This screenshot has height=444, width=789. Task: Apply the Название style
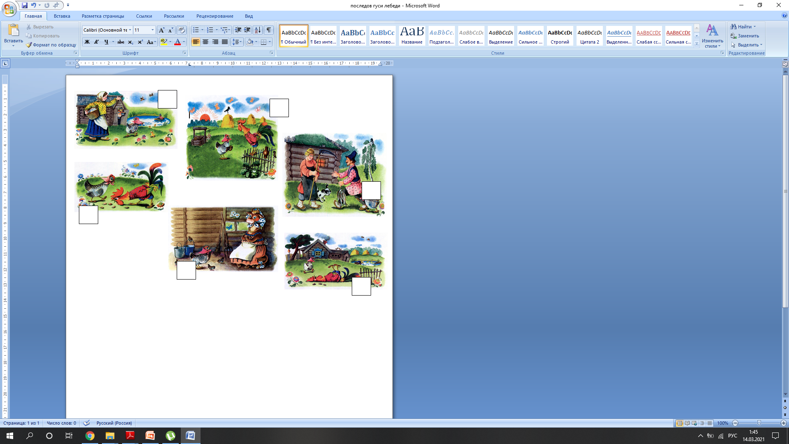(412, 36)
